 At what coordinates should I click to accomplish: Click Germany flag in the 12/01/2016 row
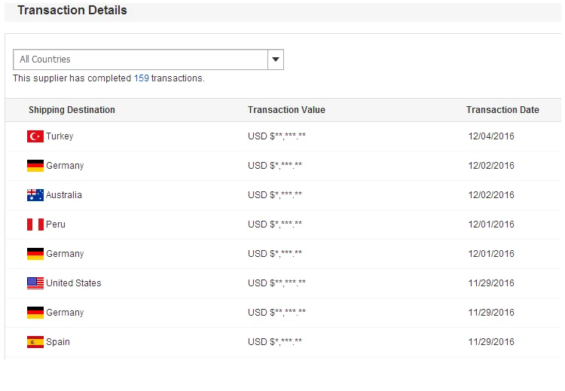point(35,254)
